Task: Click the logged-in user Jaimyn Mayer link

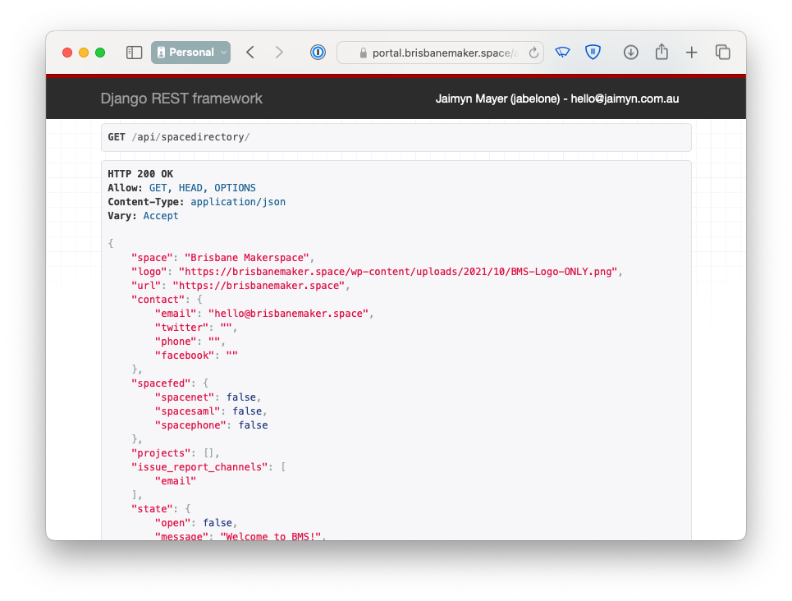Action: coord(556,99)
